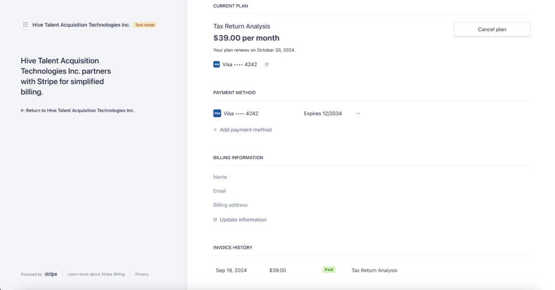555x290 pixels.
Task: Open the Sep 19, 2024 invoice
Action: pos(231,271)
